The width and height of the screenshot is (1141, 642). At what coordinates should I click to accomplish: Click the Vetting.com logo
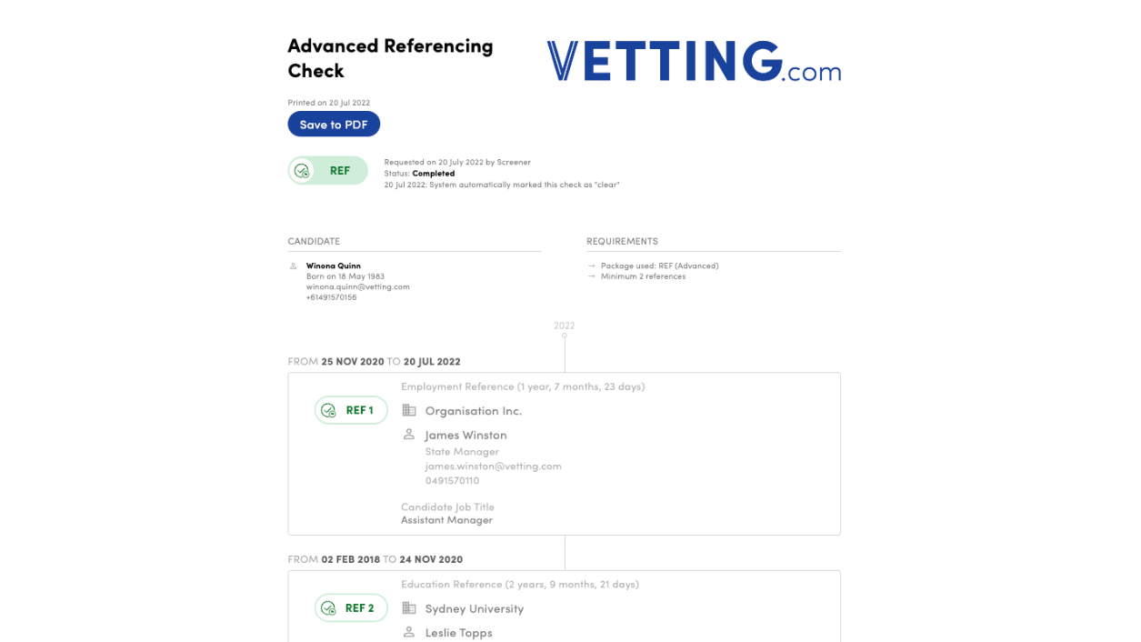point(694,61)
